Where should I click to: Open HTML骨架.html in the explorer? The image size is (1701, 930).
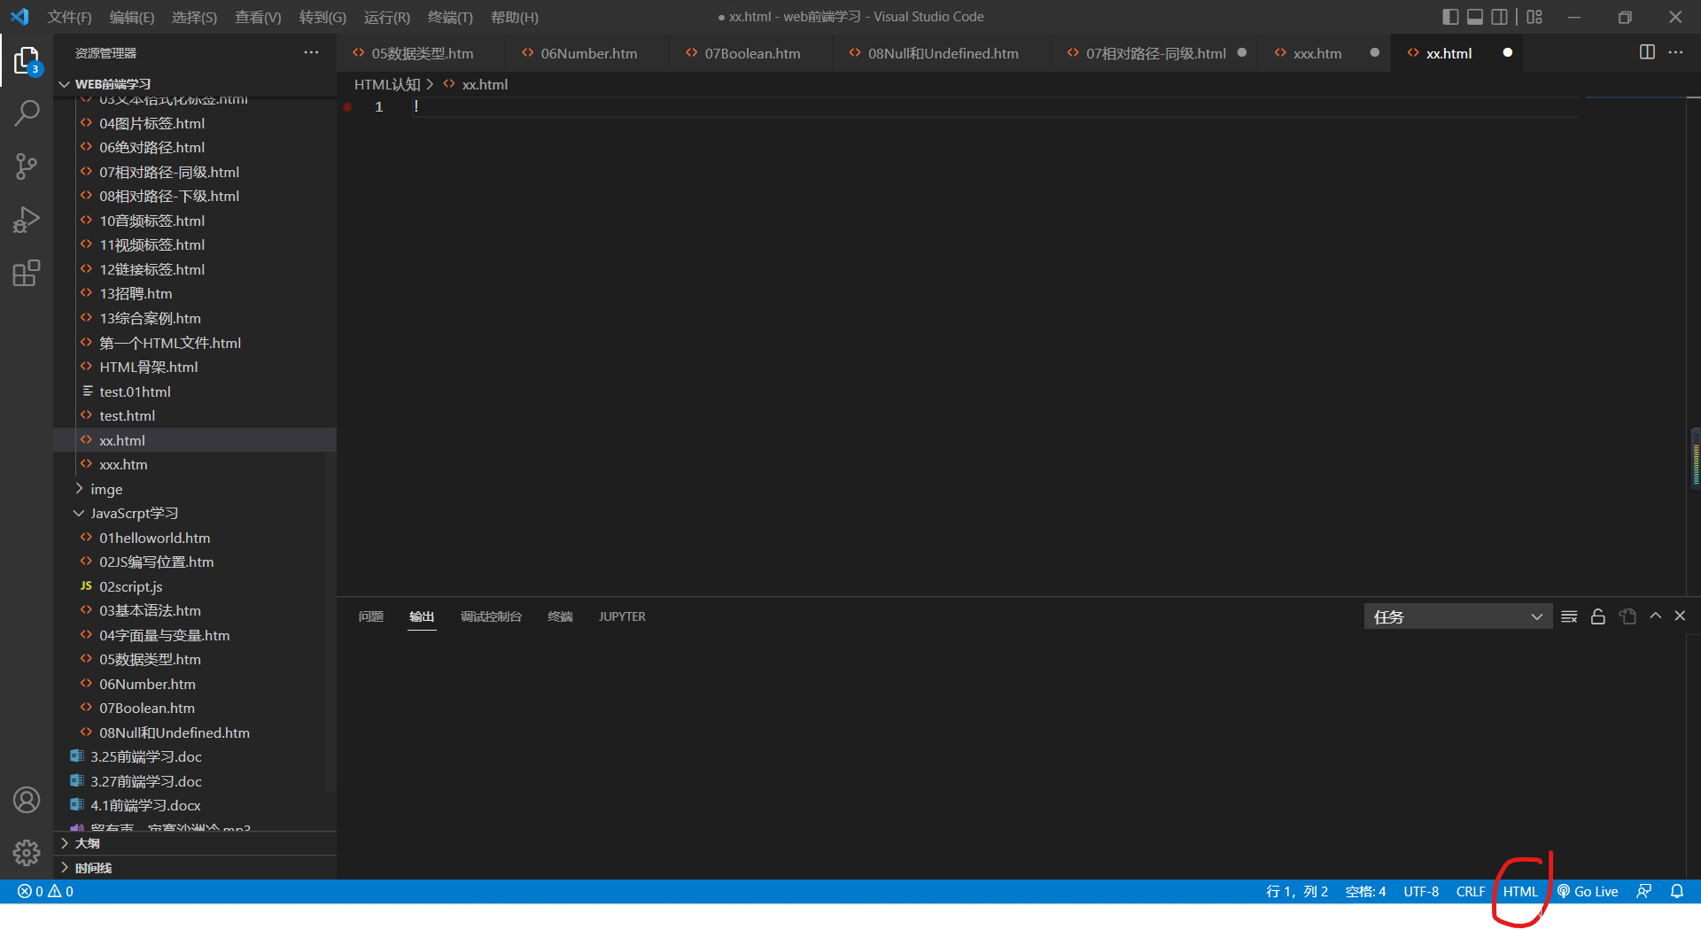click(x=195, y=367)
